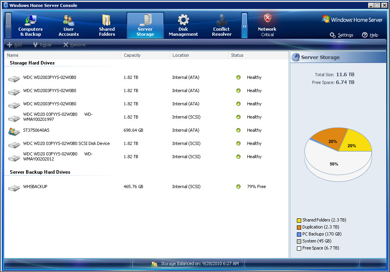Click the yellow 20% pie chart slice
This screenshot has width=390, height=272.
355,141
